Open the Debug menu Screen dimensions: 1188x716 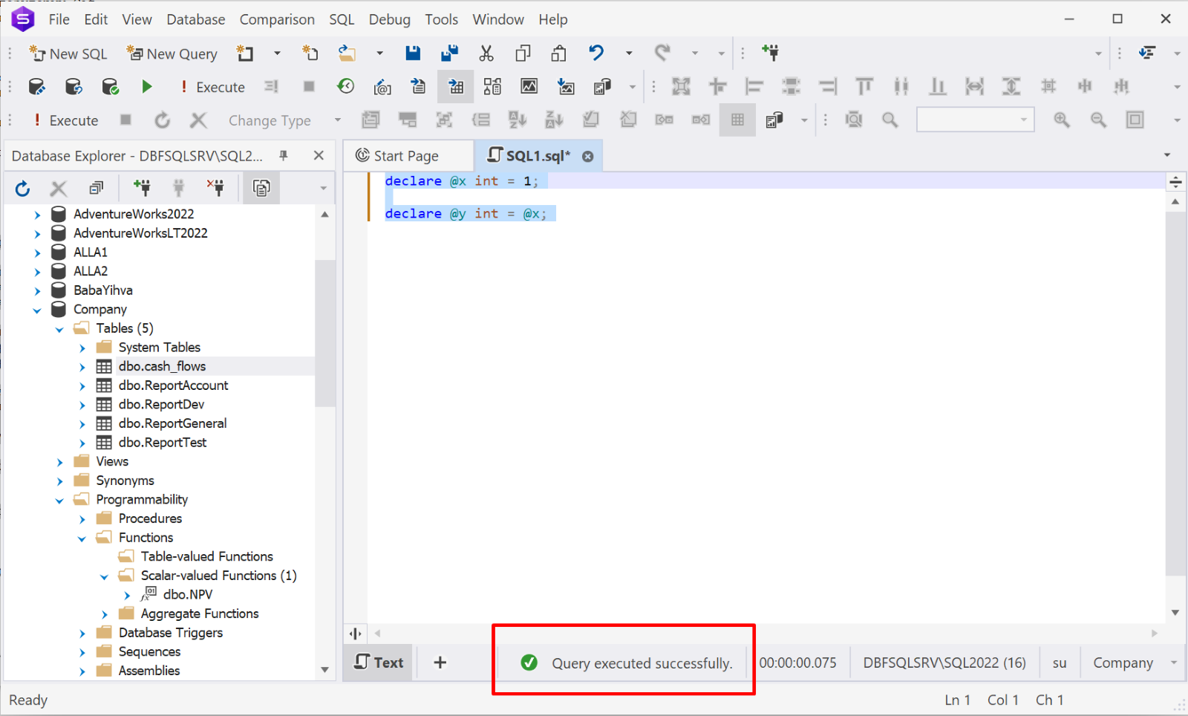point(389,19)
